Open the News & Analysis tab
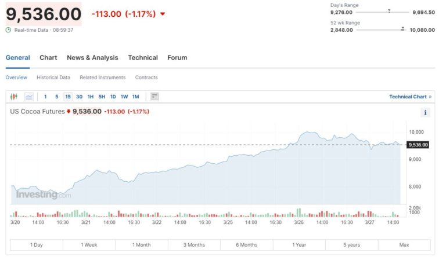Image resolution: width=446 pixels, height=257 pixels. point(92,58)
